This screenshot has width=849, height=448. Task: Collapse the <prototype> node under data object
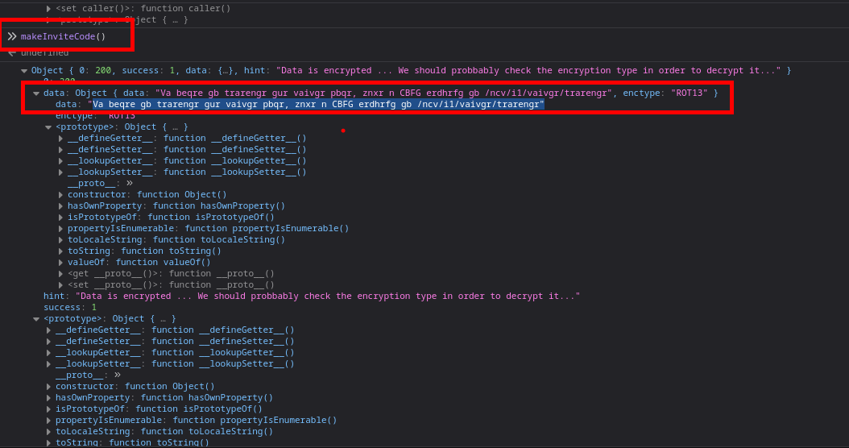pyautogui.click(x=48, y=127)
